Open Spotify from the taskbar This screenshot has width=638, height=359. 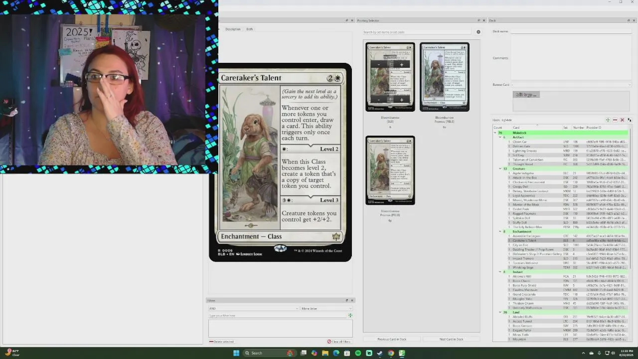click(358, 353)
